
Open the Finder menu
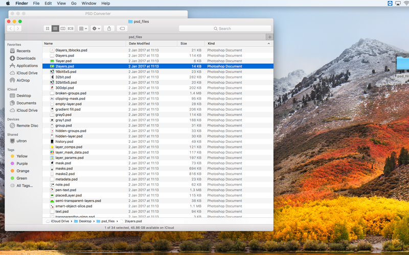pyautogui.click(x=21, y=4)
